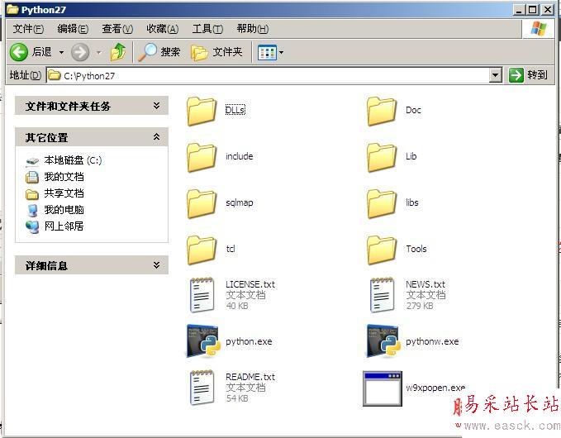Open the Search (搜索) magnifier tool
The image size is (561, 438).
tap(147, 52)
